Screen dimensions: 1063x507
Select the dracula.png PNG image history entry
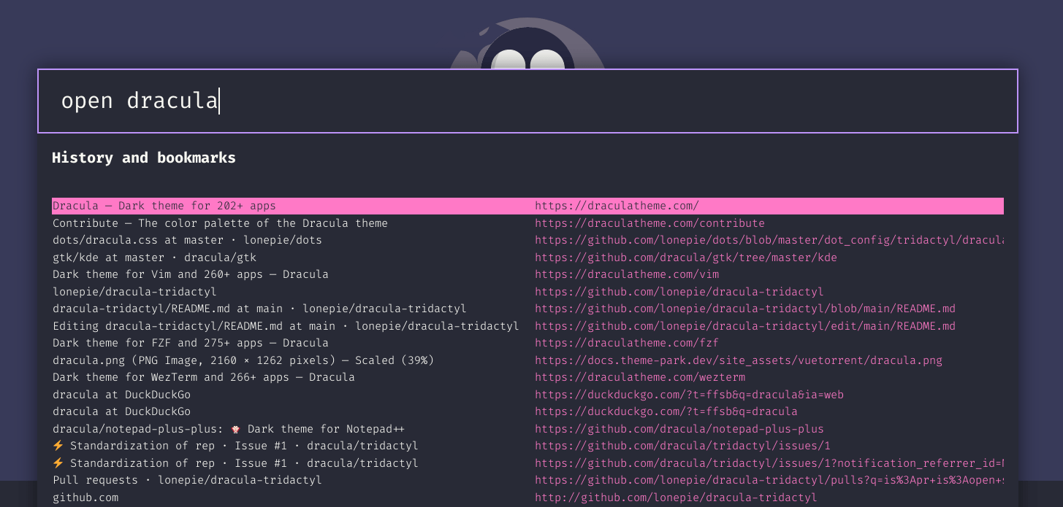pos(243,360)
